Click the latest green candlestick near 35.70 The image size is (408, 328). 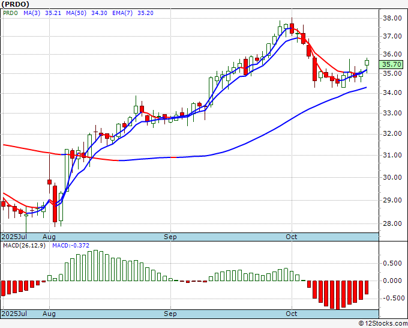(367, 62)
